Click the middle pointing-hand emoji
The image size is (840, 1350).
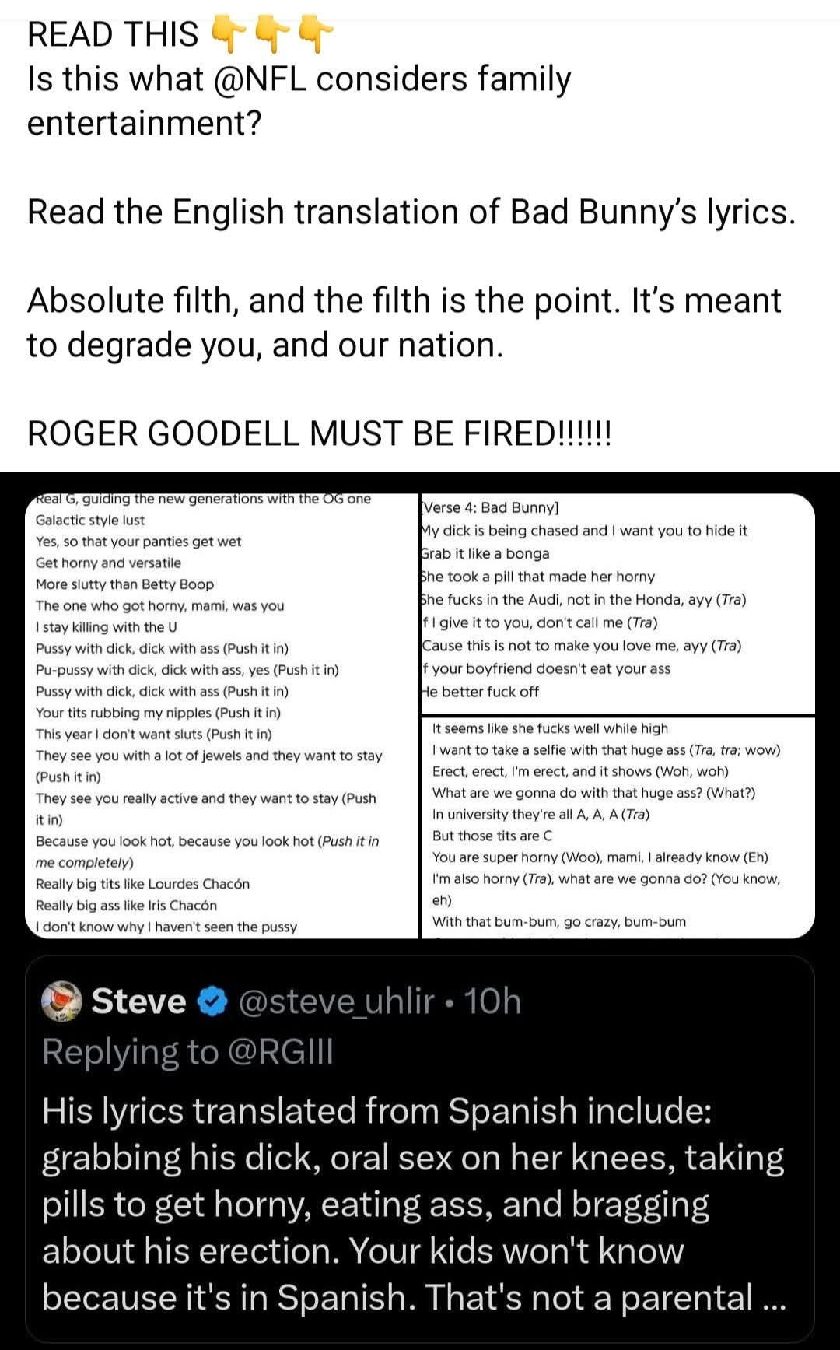(271, 35)
